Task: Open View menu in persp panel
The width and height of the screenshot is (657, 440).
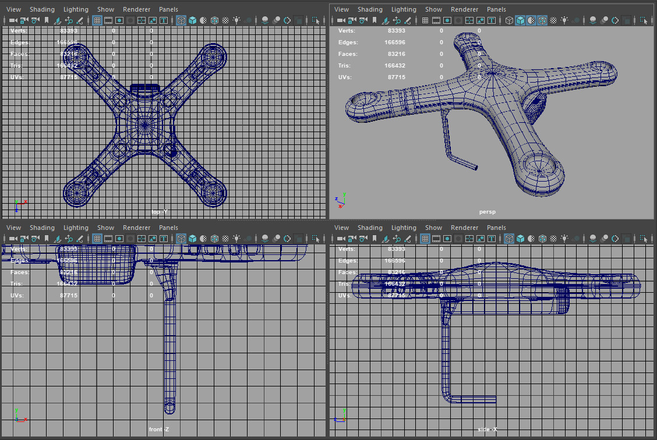Action: pyautogui.click(x=341, y=9)
